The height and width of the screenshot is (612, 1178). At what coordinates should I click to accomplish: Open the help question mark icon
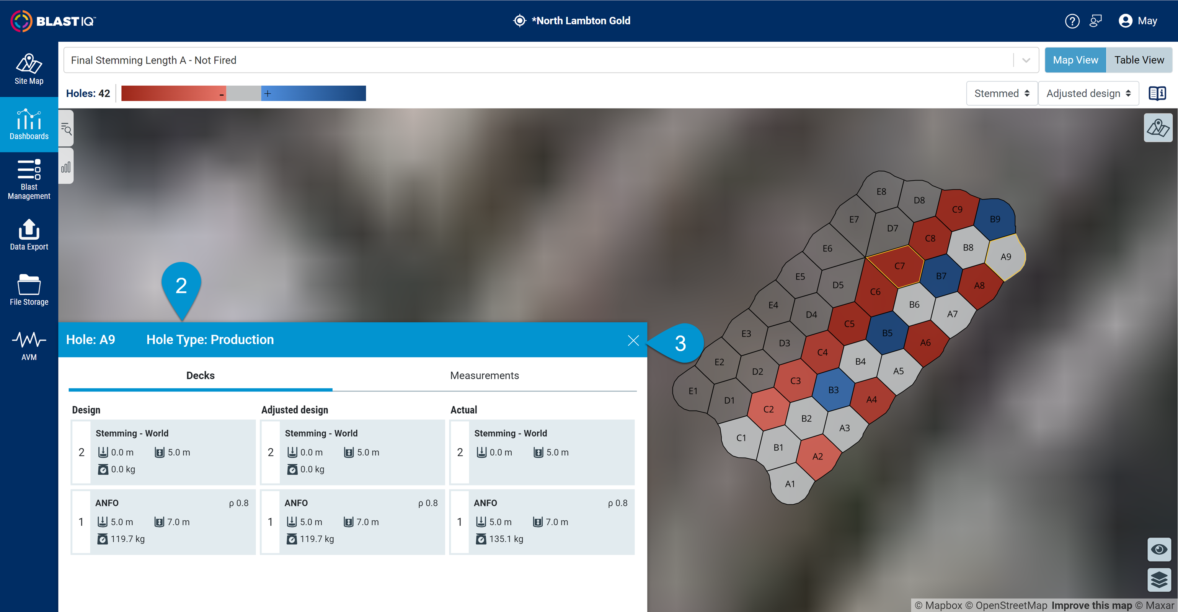point(1072,21)
